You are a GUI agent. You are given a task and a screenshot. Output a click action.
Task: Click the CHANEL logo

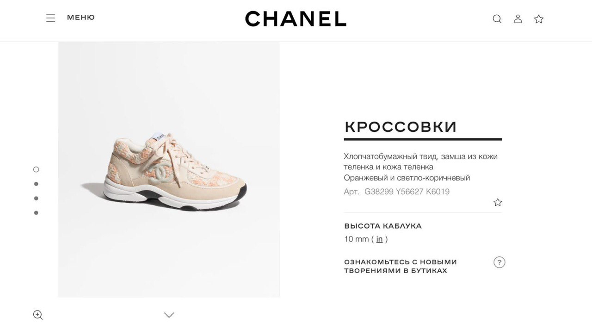[x=296, y=19]
